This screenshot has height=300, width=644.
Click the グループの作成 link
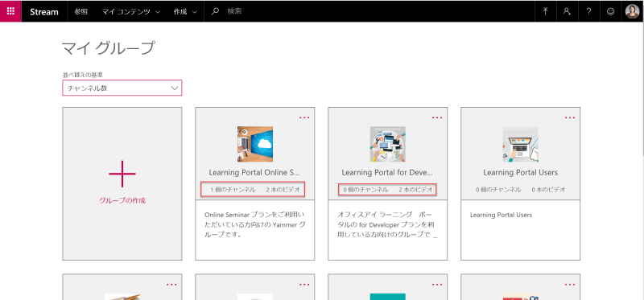click(122, 201)
